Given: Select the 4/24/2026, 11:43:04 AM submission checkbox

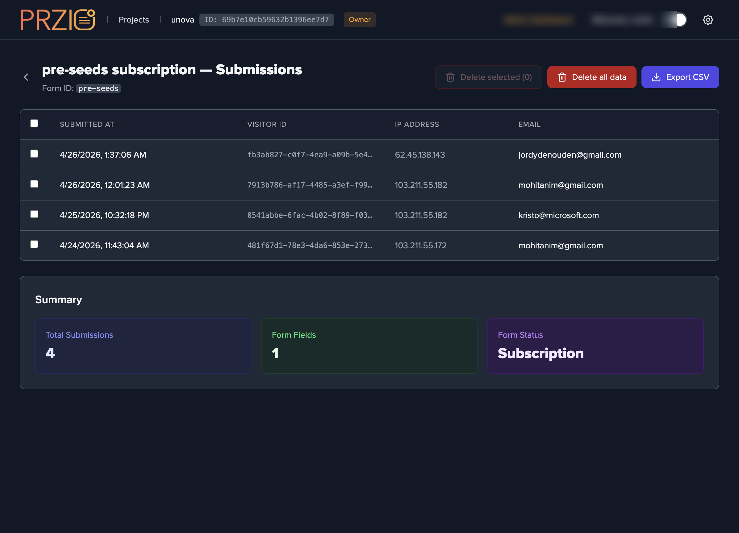Looking at the screenshot, I should 34,244.
